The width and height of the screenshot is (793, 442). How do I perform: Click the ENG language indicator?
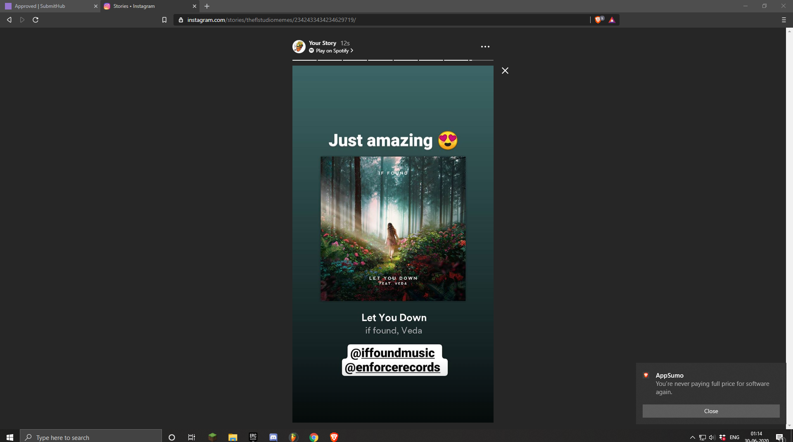[x=734, y=437]
